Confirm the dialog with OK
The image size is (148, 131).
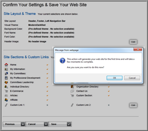[114, 78]
